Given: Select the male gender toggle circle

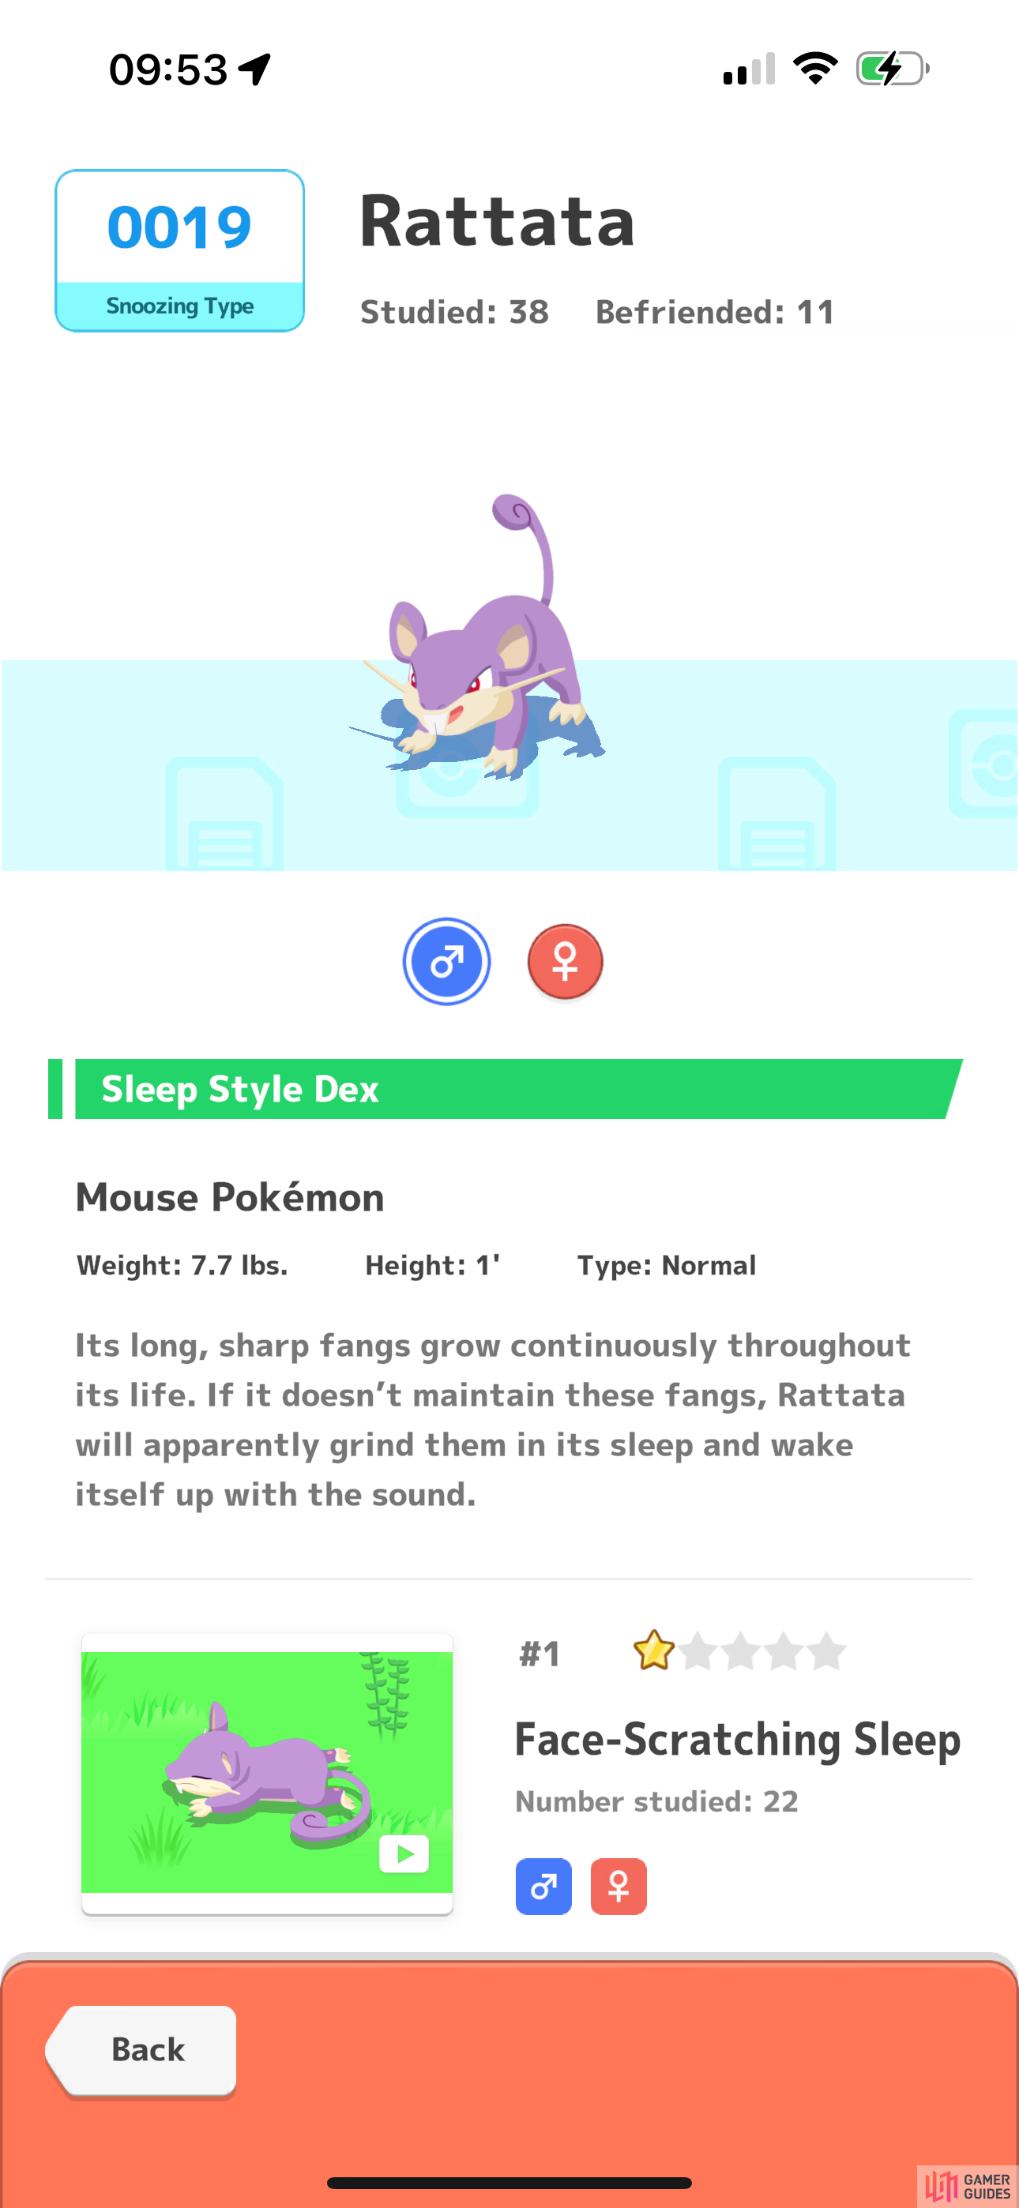Looking at the screenshot, I should [446, 961].
